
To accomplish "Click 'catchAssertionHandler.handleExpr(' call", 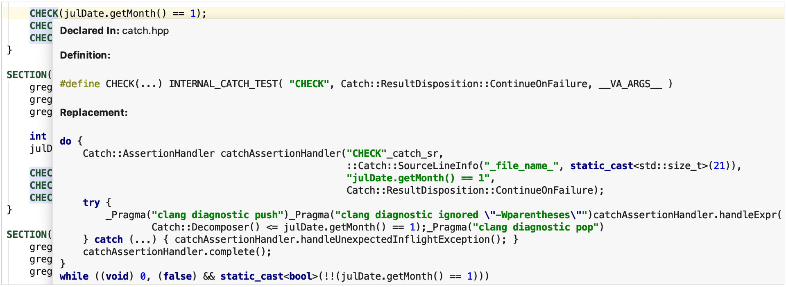I will coord(687,215).
